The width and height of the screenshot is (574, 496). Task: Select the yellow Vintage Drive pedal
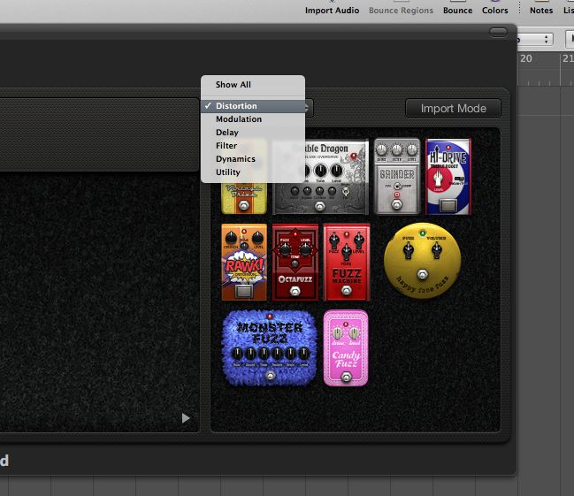tap(244, 198)
